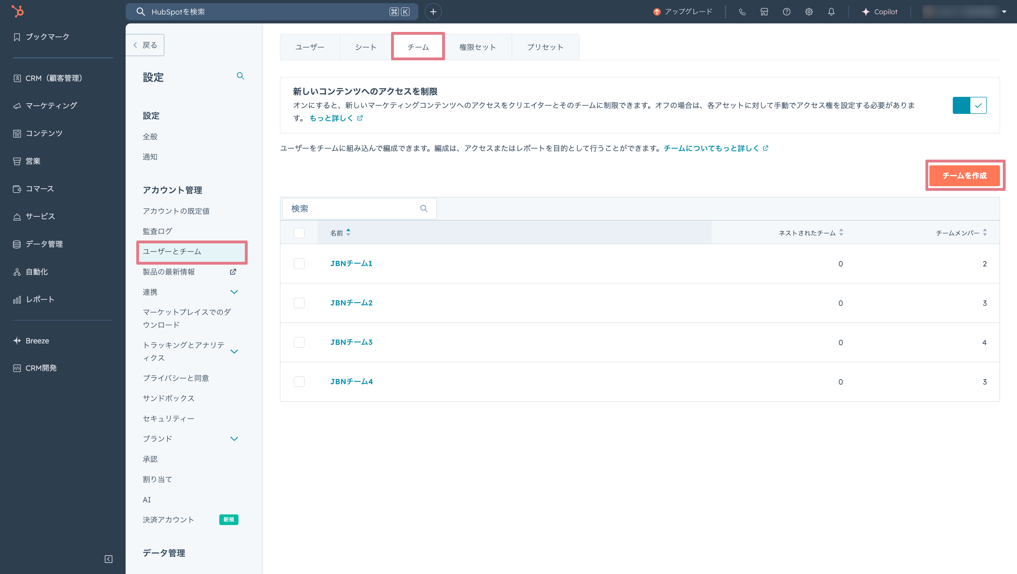Viewport: 1017px width, 574px height.
Task: Switch to the 権限セット tab
Action: [x=478, y=47]
